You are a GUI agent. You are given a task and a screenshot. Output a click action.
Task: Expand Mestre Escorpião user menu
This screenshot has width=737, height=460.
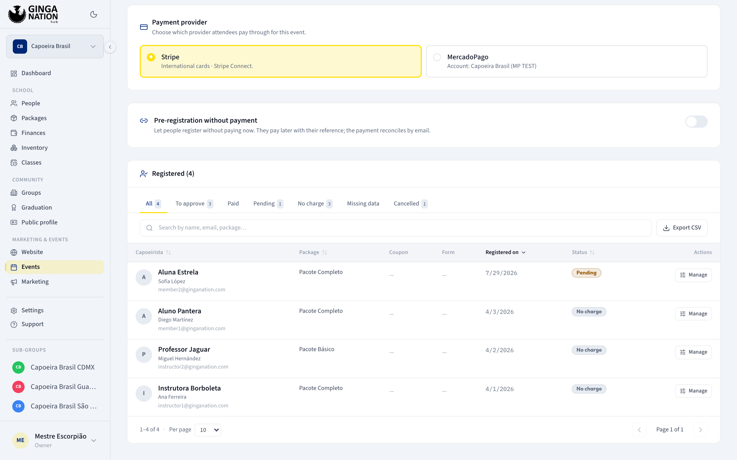pos(55,440)
